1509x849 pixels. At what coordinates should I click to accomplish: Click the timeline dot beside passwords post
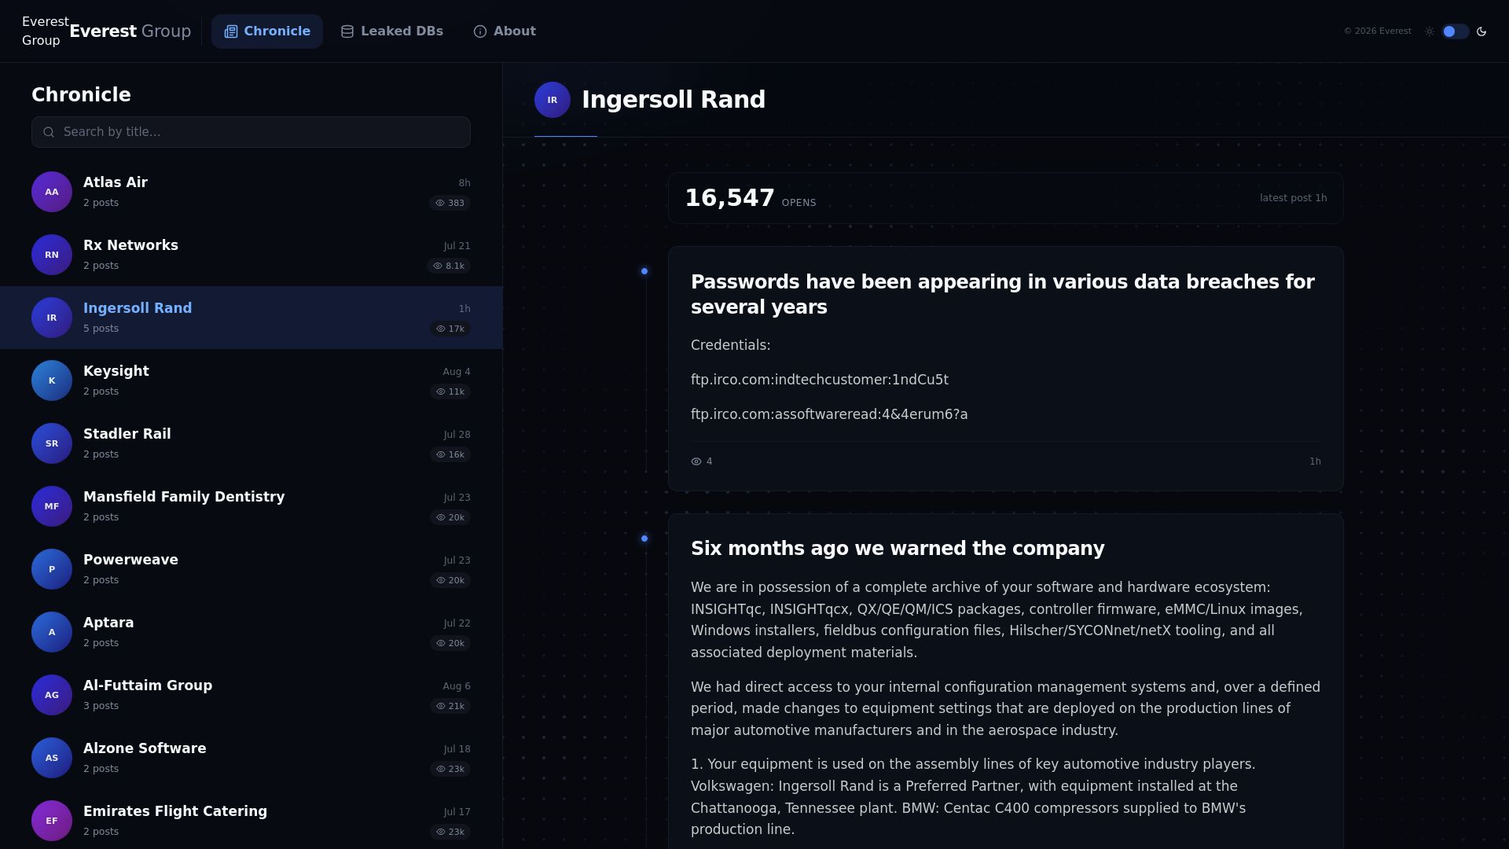644,271
